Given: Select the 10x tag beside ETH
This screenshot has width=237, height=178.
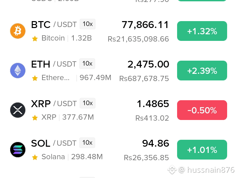Looking at the screenshot, I should (x=87, y=64).
